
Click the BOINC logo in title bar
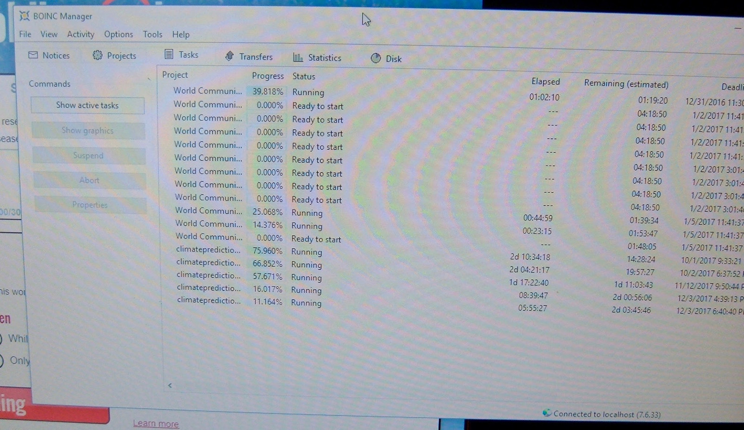24,16
